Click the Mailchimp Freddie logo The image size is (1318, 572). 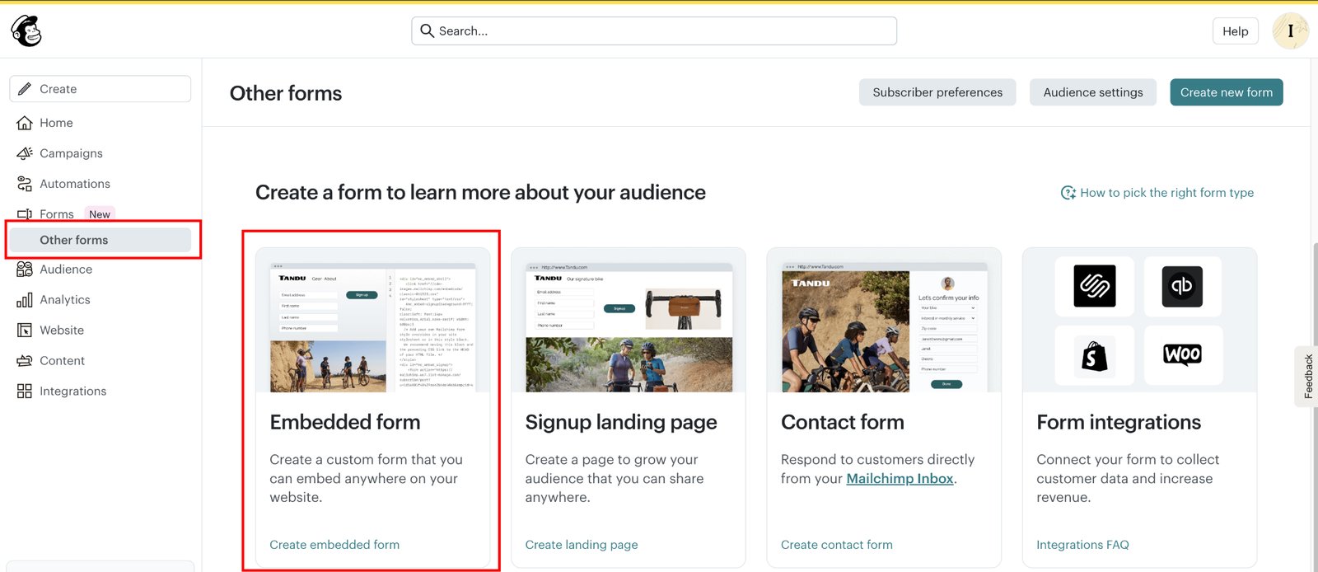[26, 31]
